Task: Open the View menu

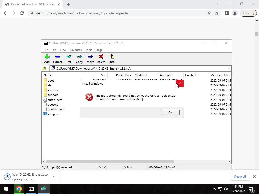Action: 63,50
